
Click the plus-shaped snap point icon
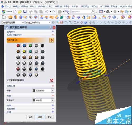point(124,23)
